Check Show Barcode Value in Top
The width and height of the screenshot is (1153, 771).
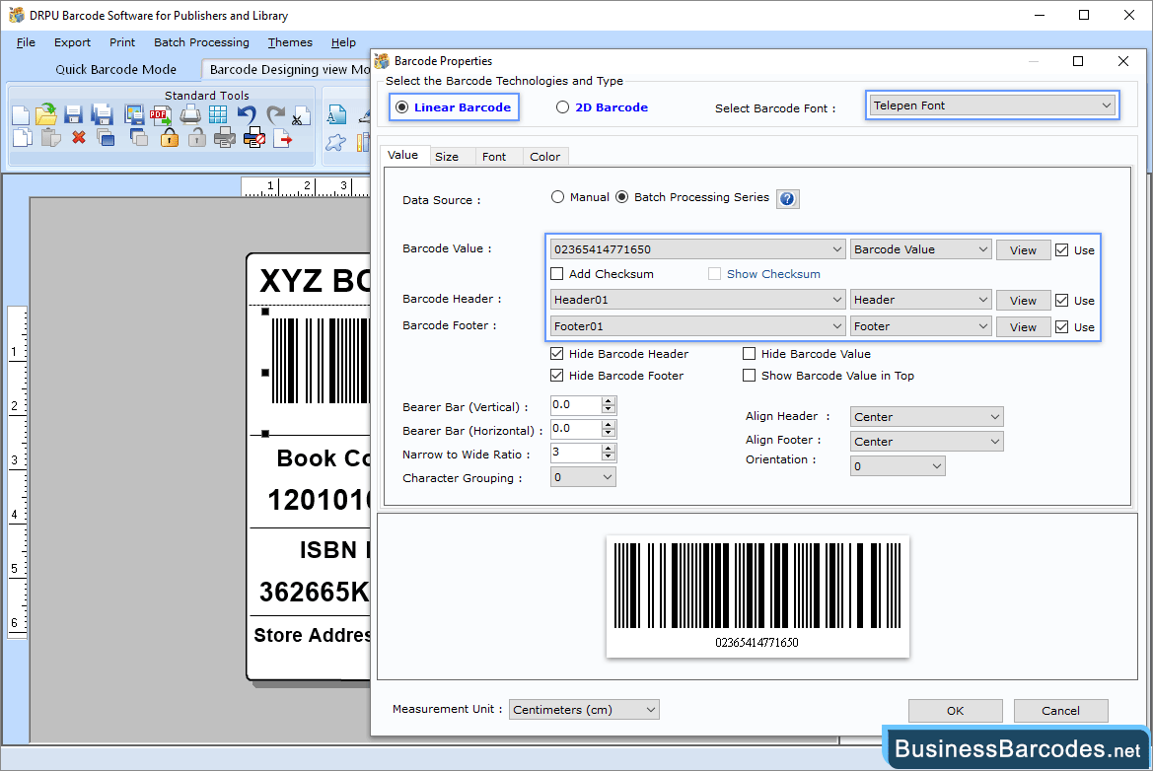(x=750, y=376)
